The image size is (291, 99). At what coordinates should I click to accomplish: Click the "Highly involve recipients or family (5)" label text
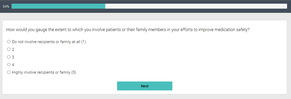click(x=44, y=72)
